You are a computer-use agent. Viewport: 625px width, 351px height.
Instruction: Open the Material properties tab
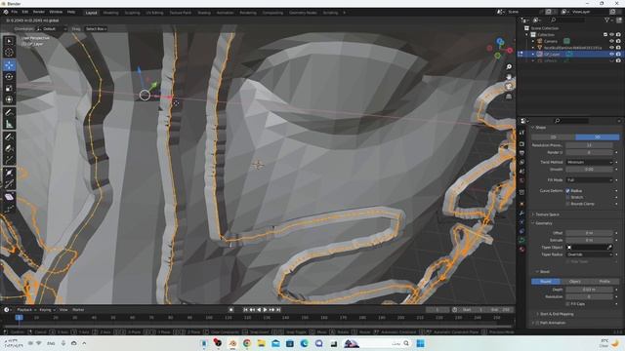pos(521,250)
